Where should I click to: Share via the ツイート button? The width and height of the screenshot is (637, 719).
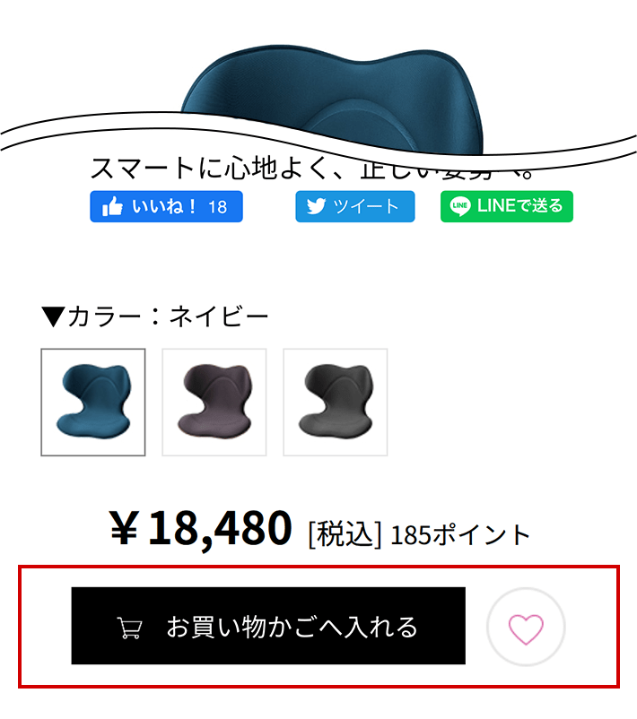(x=355, y=206)
